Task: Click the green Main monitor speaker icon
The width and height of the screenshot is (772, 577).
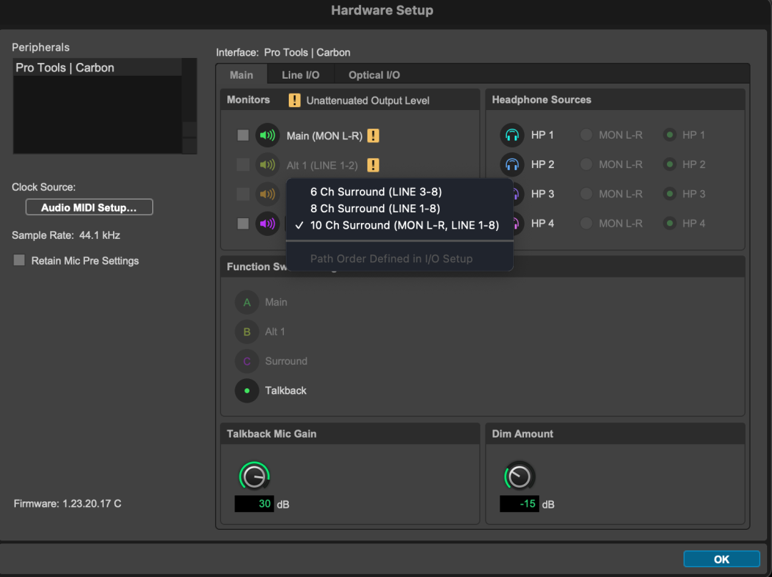Action: tap(267, 135)
